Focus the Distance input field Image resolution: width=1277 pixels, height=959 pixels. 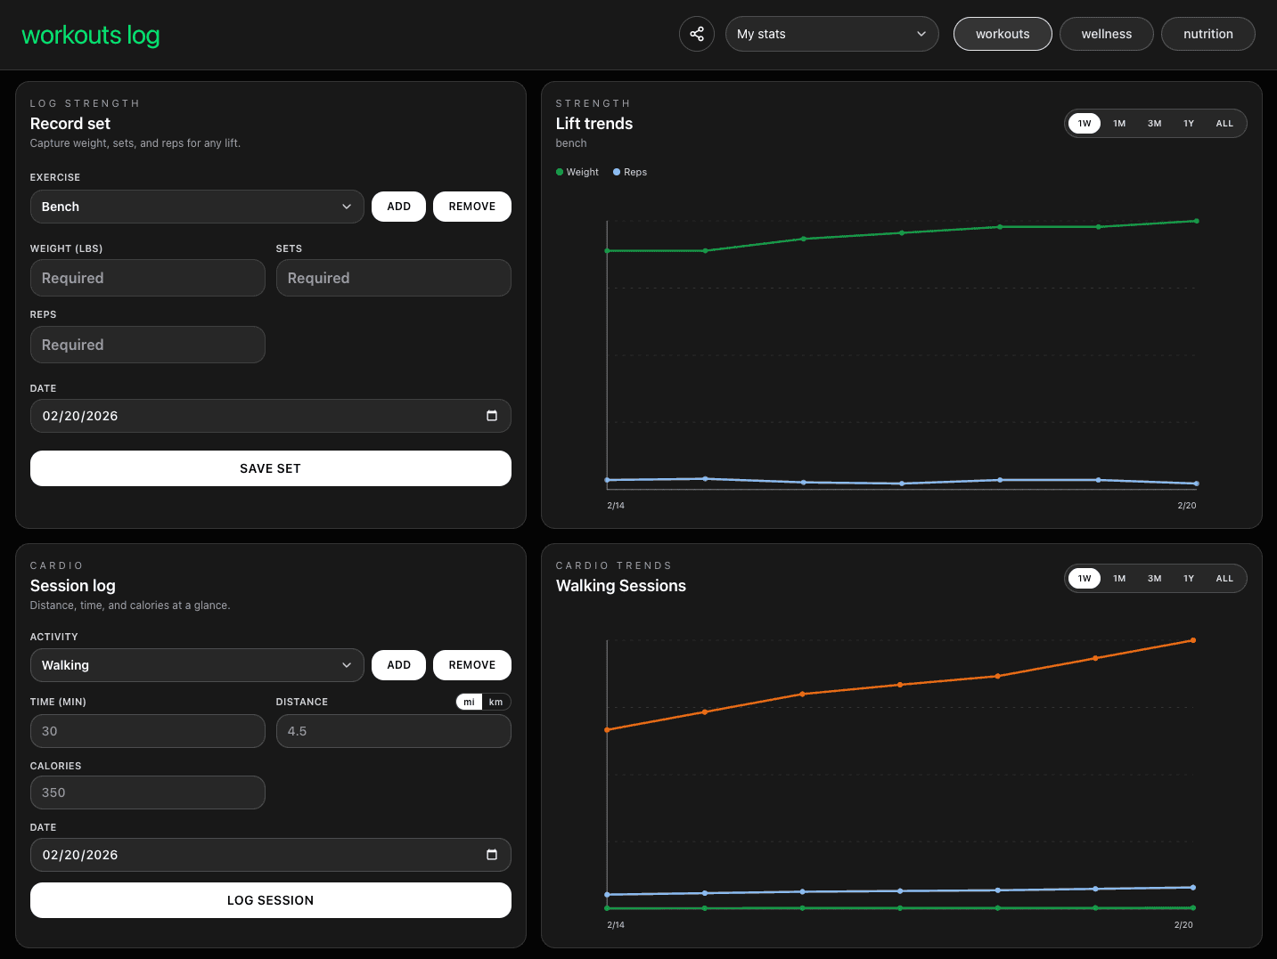(394, 731)
